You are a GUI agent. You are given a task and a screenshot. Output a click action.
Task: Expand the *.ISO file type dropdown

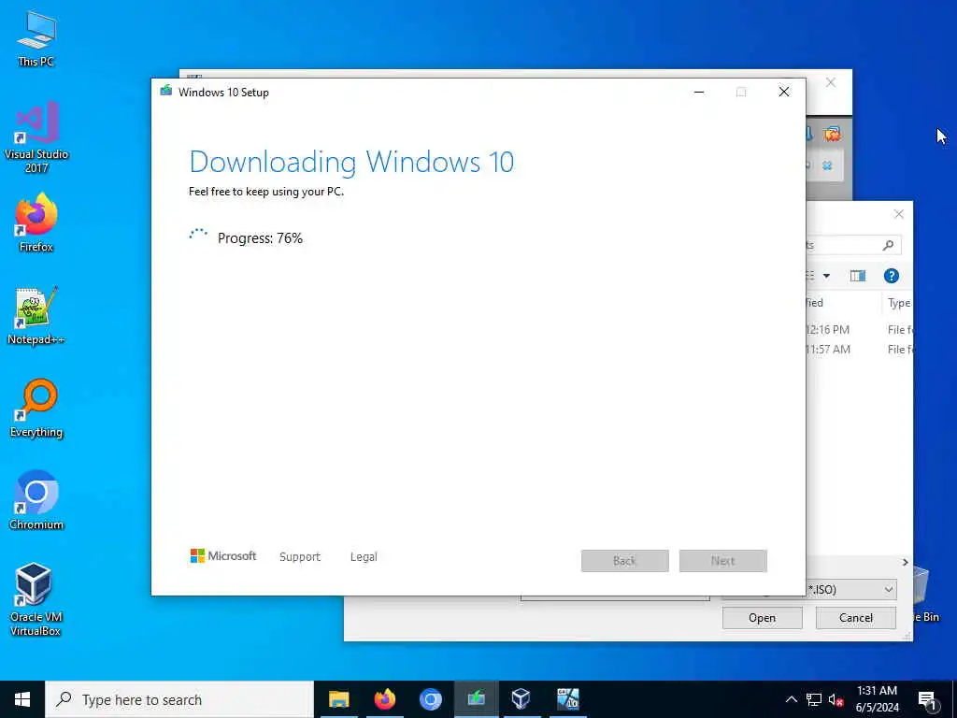[889, 590]
